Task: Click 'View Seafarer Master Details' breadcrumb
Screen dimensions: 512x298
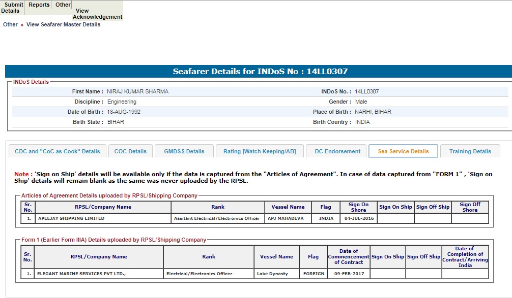Action: [x=63, y=24]
